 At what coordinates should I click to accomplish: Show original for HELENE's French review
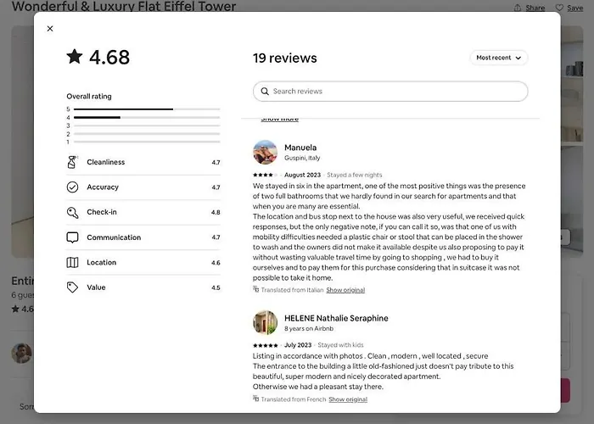348,399
